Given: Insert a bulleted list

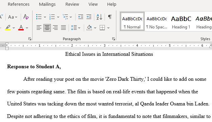Looking at the screenshot, I should [39, 17].
